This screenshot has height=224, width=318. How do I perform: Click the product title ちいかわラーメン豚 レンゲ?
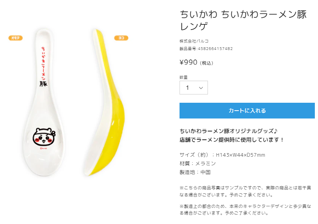(243, 20)
